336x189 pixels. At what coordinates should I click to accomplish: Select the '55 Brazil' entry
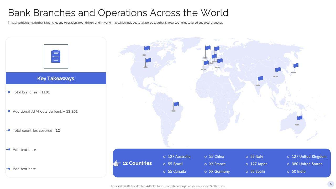pos(175,164)
